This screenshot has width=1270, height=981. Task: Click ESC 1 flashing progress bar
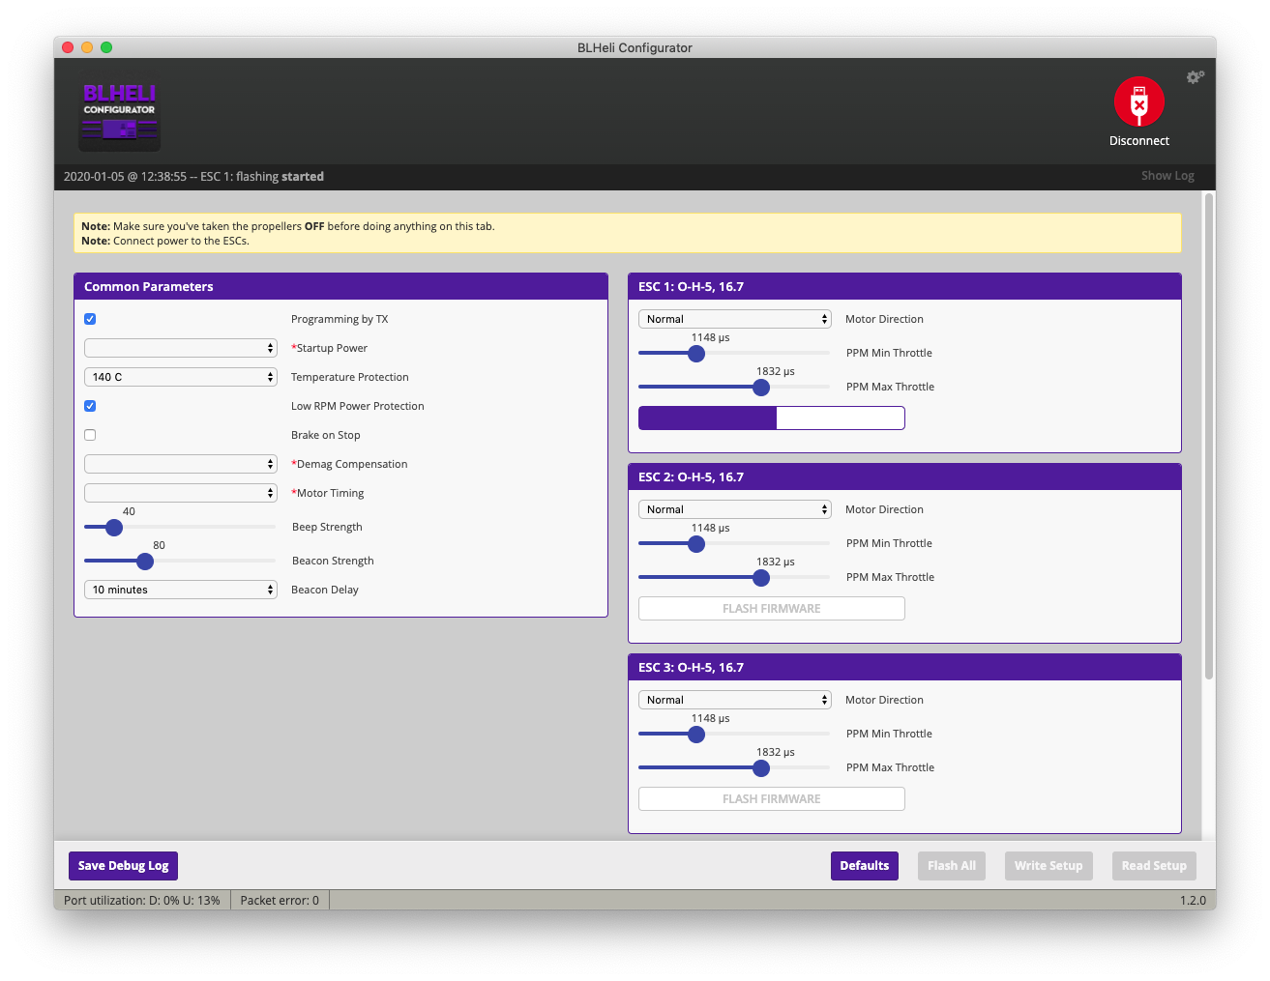772,418
